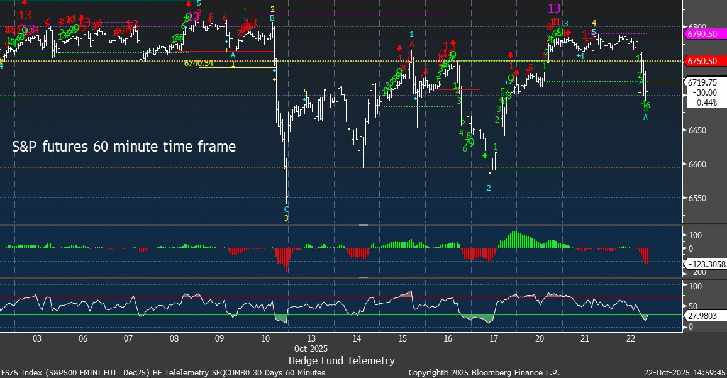Click the histogram value label -123.3058

[707, 265]
